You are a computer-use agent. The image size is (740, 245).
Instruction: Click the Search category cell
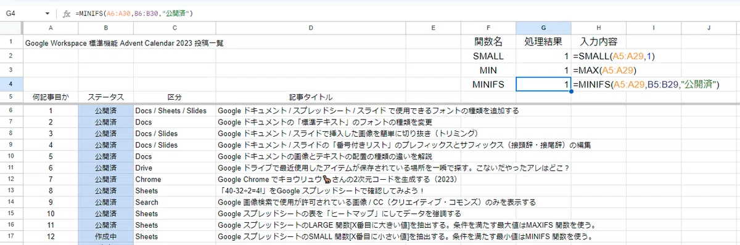(174, 201)
